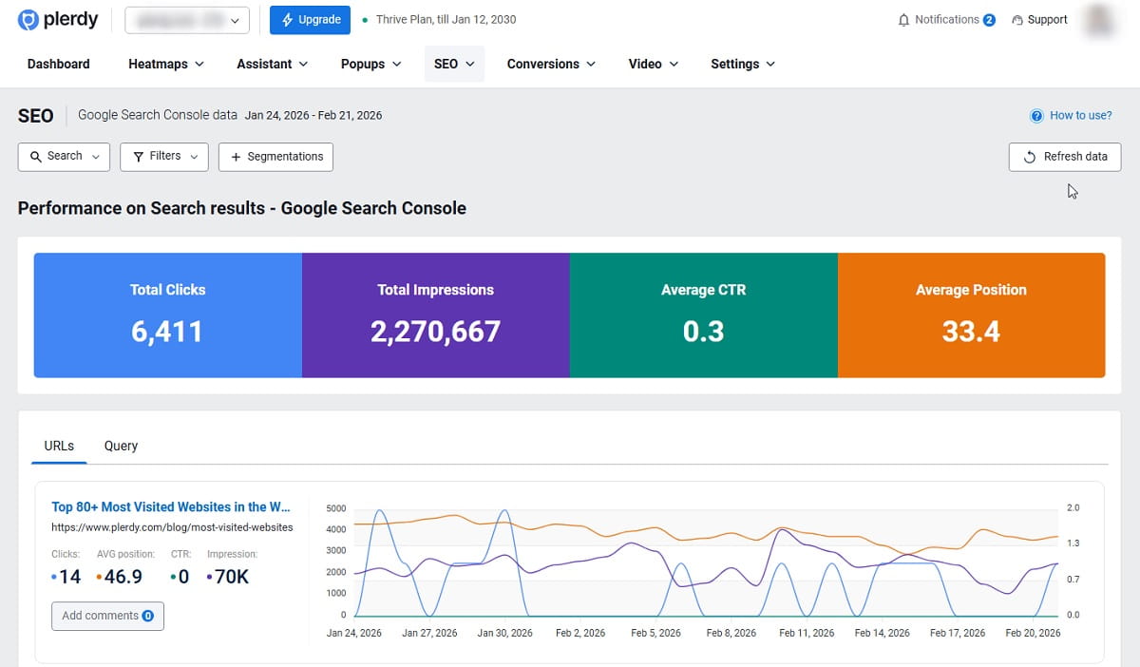Toggle the purple Impression legend dot
Viewport: 1140px width, 667px height.
210,577
